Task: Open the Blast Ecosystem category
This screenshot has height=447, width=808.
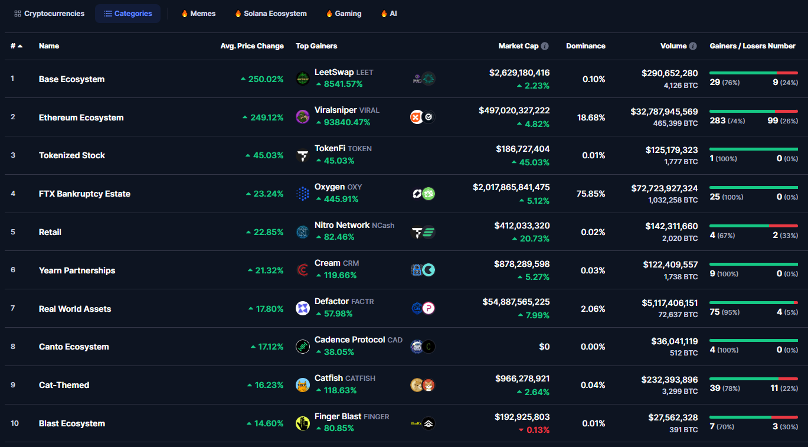Action: [x=72, y=423]
